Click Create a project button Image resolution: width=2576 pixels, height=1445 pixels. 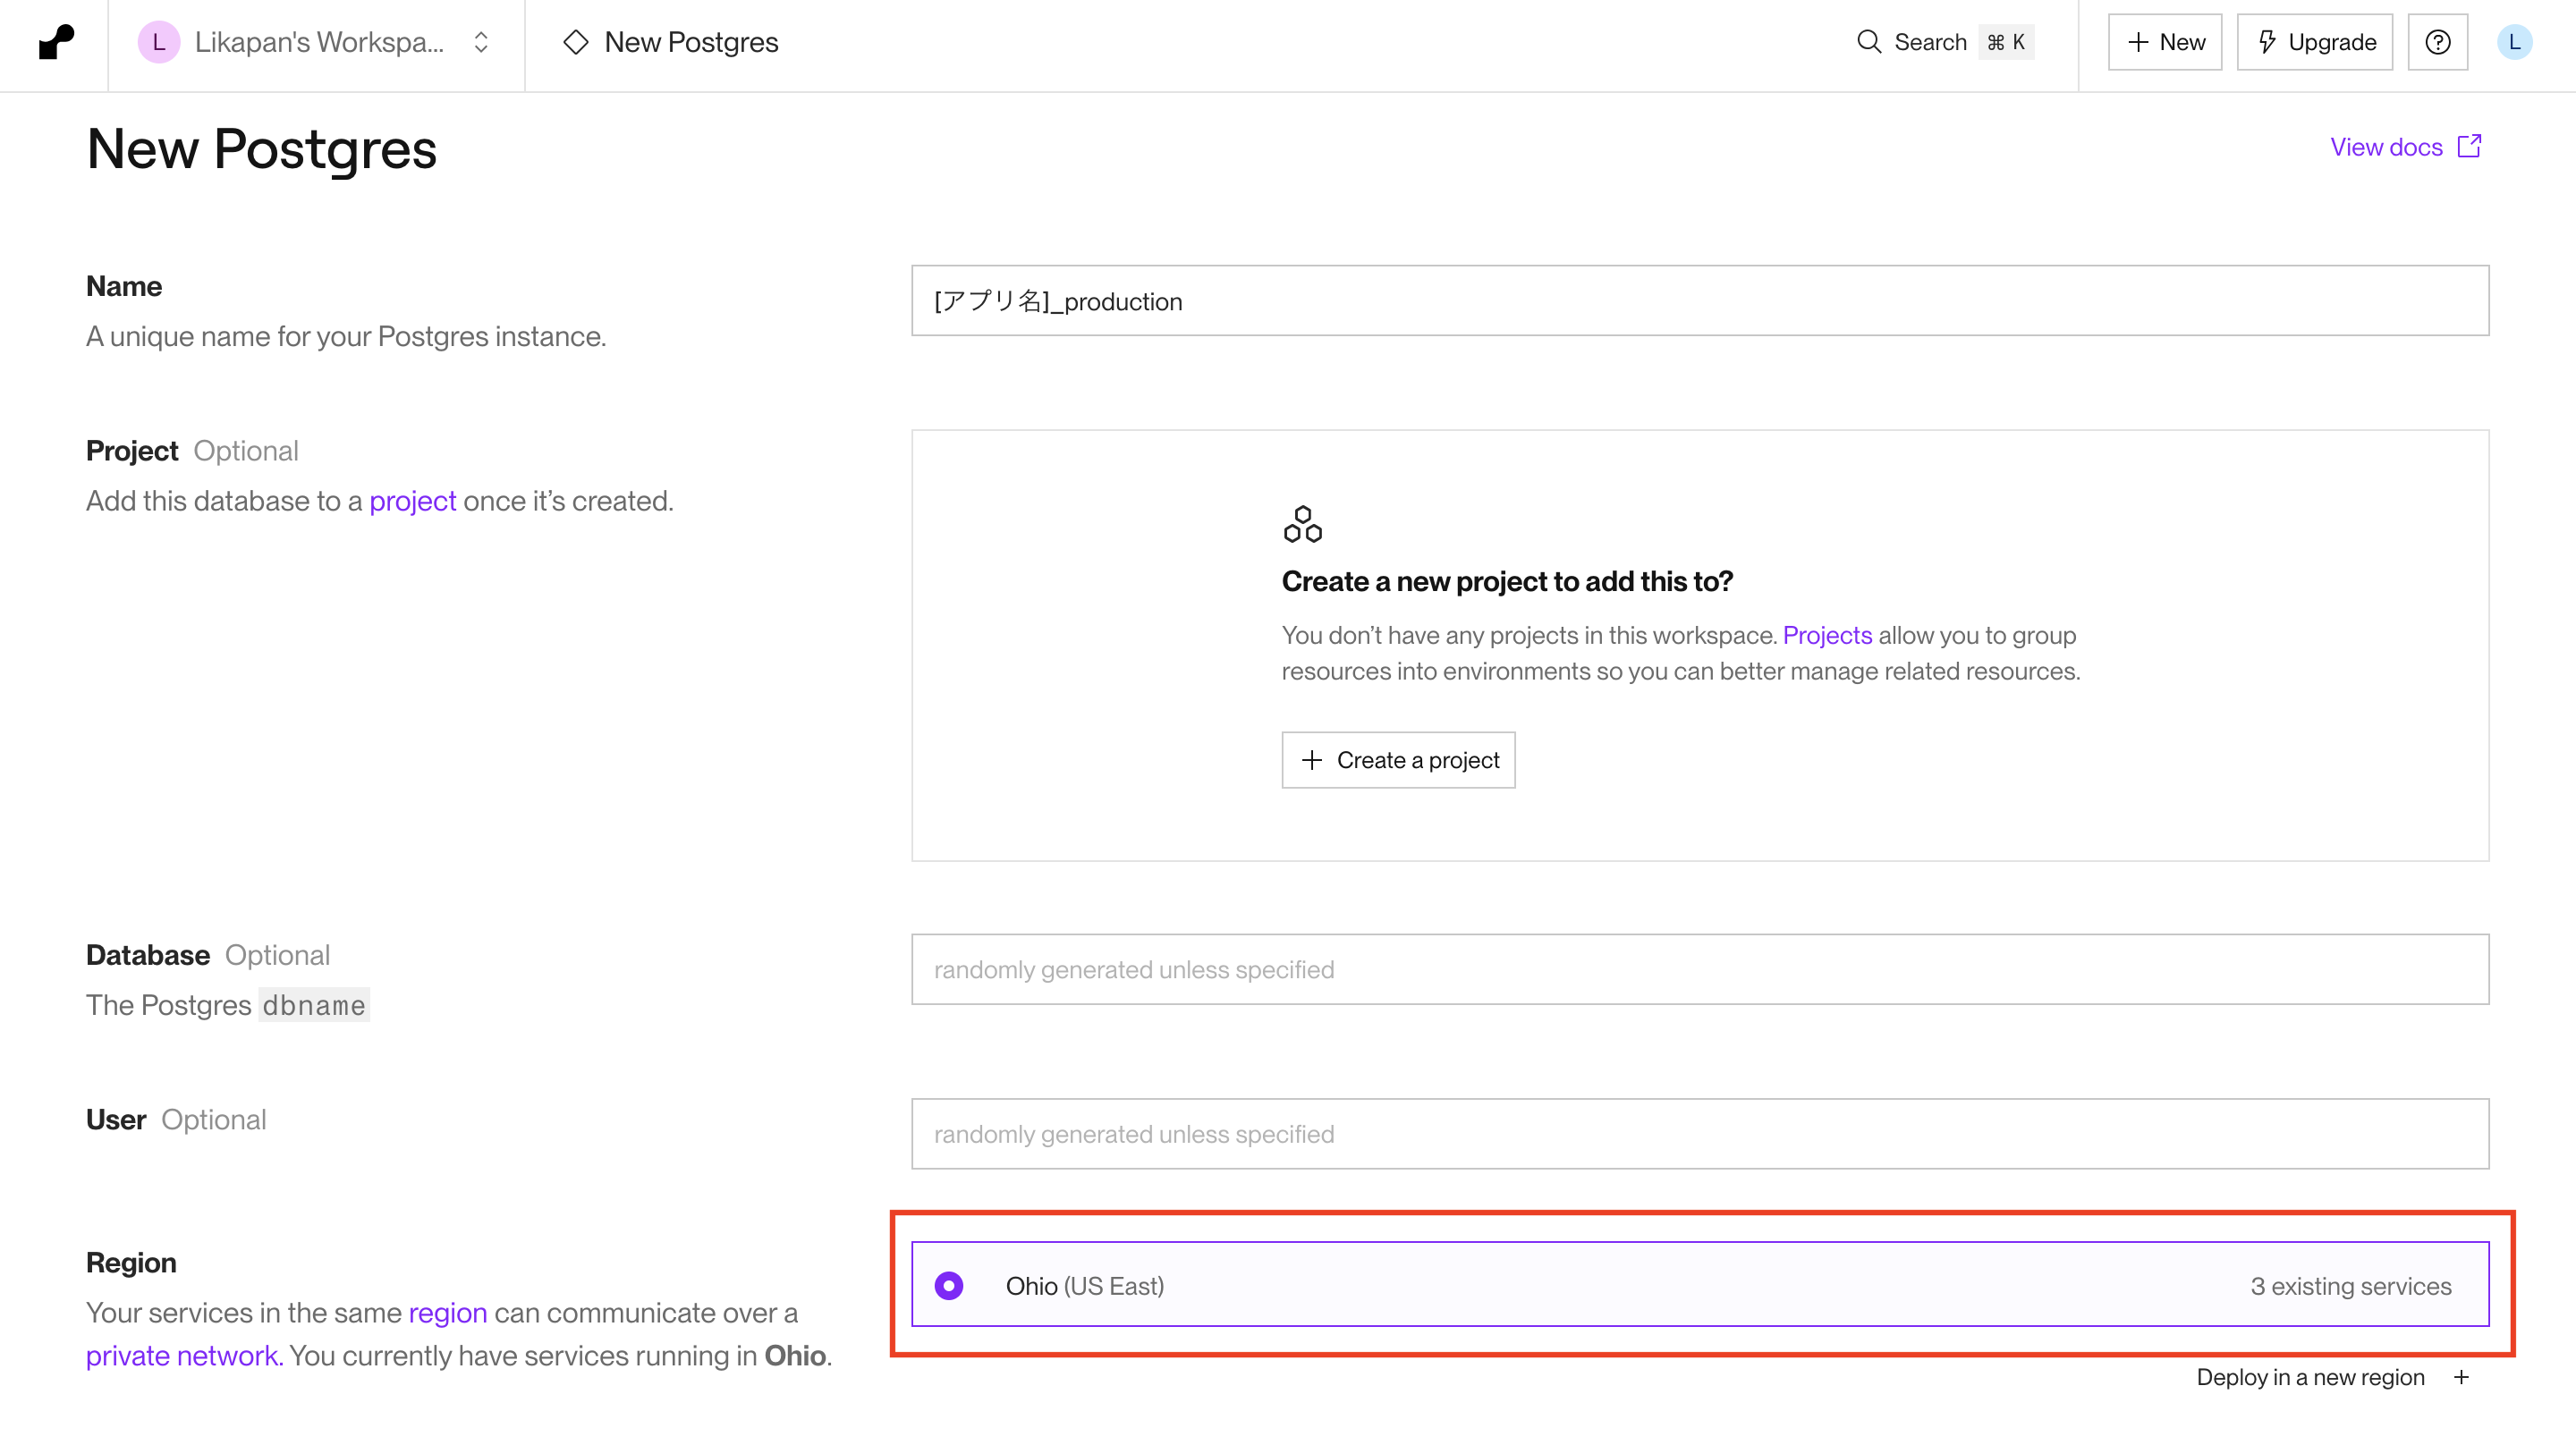(1397, 760)
